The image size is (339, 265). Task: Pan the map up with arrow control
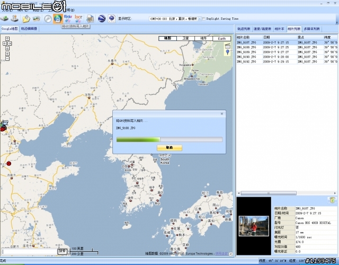point(7,39)
